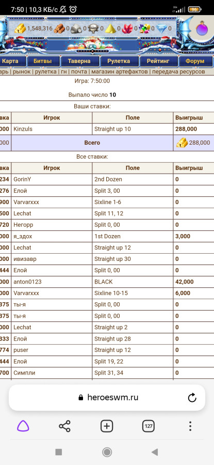
Task: Click the gold bars resource icon
Action: [x=20, y=28]
